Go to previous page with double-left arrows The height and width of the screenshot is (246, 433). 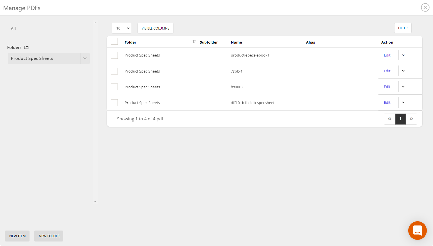tap(389, 119)
